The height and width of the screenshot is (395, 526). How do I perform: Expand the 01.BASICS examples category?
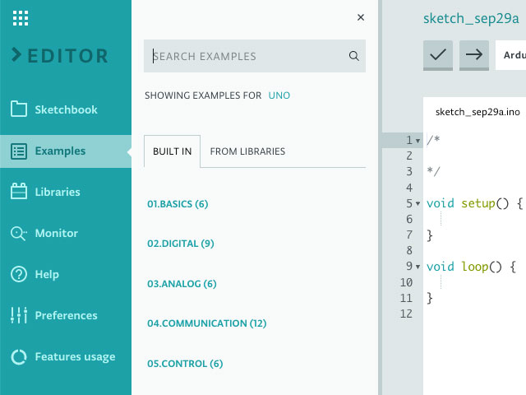[x=178, y=203]
